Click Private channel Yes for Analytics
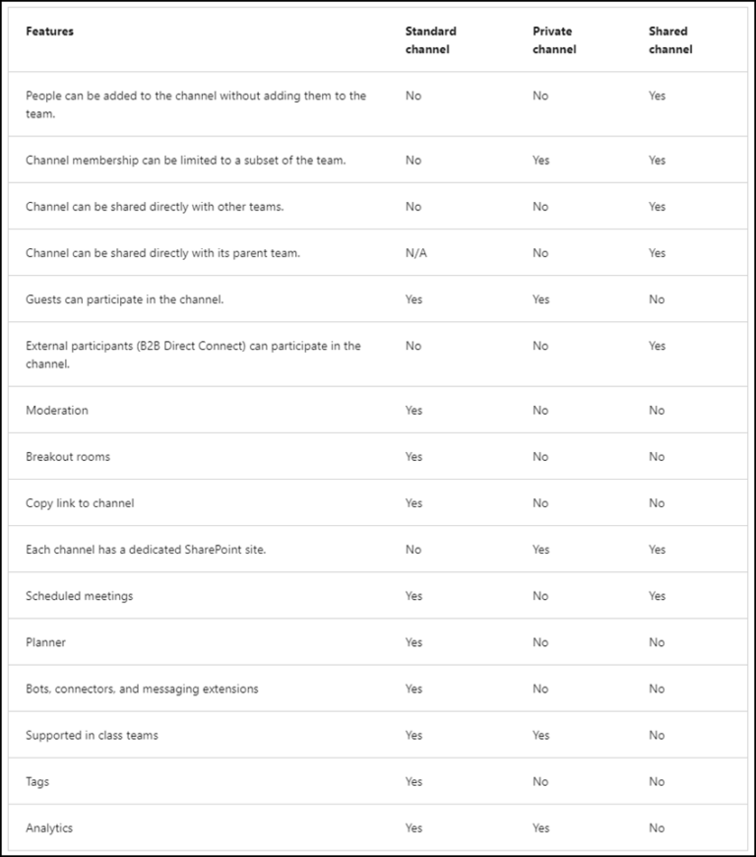This screenshot has height=857, width=756. 540,828
